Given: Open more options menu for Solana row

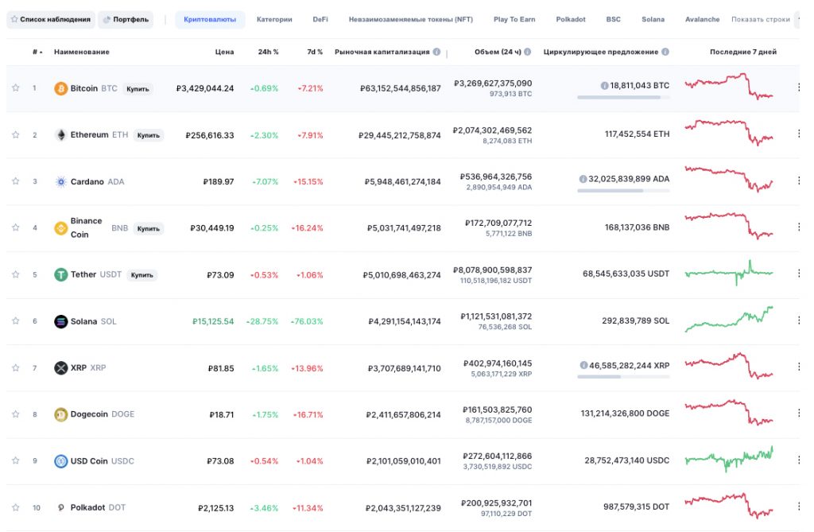Looking at the screenshot, I should tap(798, 320).
